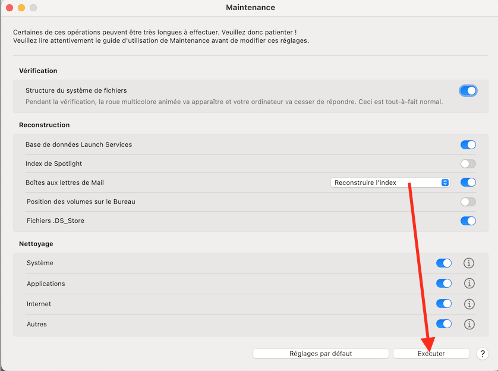Image resolution: width=498 pixels, height=371 pixels.
Task: Open the Reconstruire l'index dropdown
Action: [390, 183]
